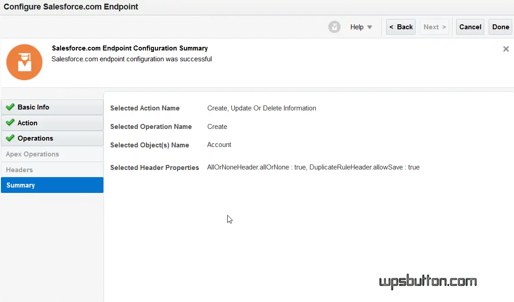
Task: Click the text 'Create, Update Or Delete Information'
Action: pos(262,108)
